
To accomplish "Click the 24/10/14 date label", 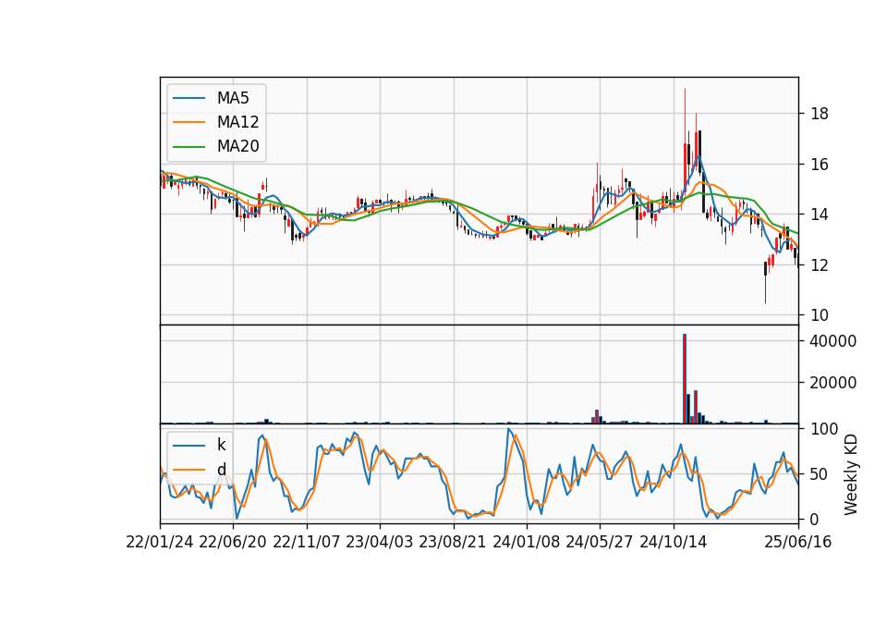I will click(x=674, y=543).
